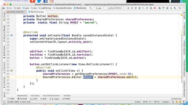Click the Twitter icon at the top
The width and height of the screenshot is (188, 105).
tap(39, 1)
